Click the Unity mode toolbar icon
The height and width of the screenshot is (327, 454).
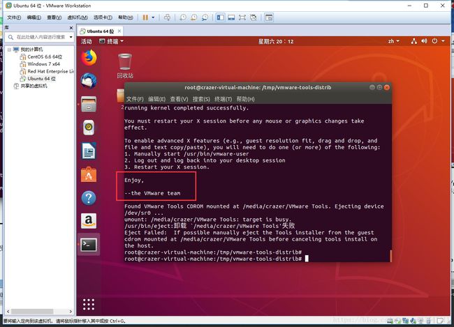pyautogui.click(x=254, y=17)
